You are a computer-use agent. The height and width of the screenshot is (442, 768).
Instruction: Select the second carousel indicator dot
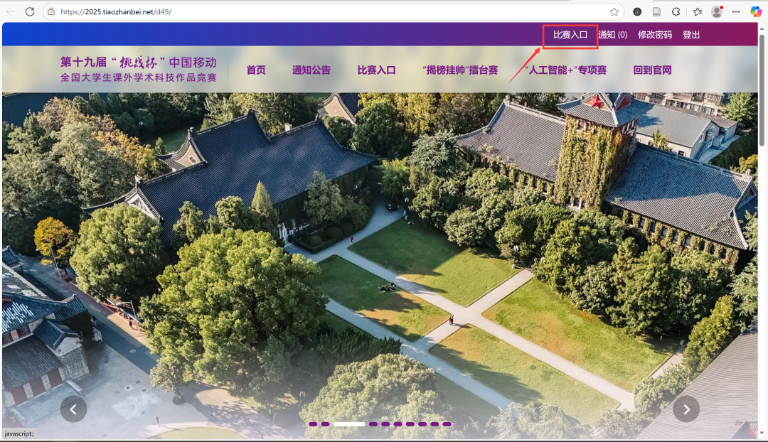[325, 424]
